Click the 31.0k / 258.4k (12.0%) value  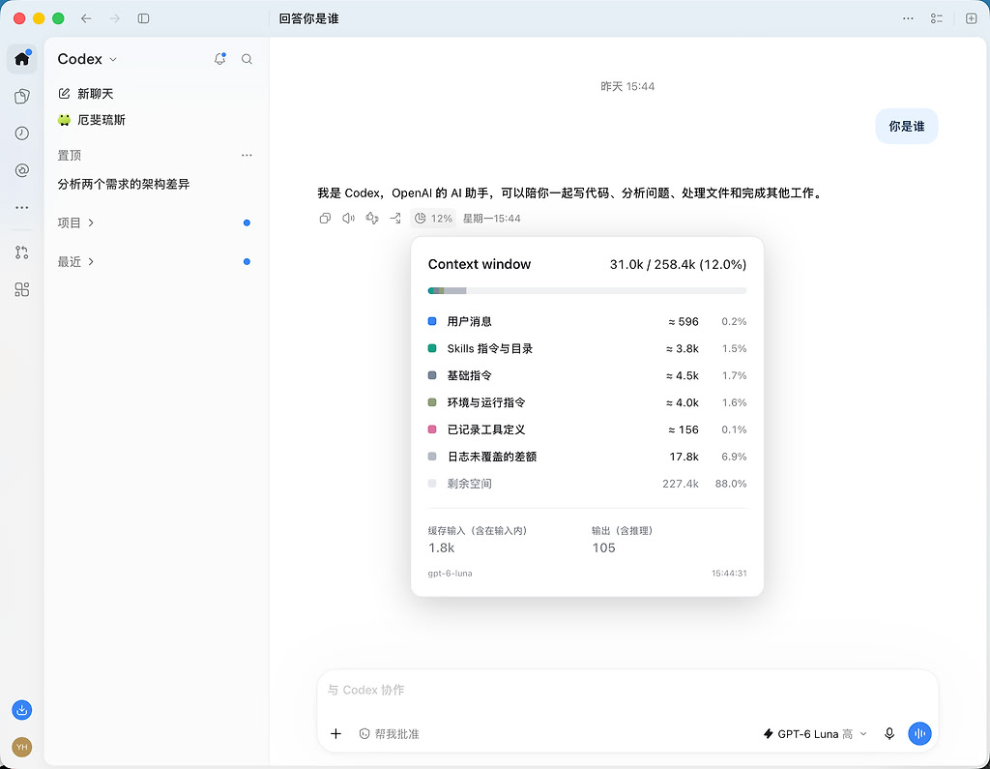click(678, 264)
